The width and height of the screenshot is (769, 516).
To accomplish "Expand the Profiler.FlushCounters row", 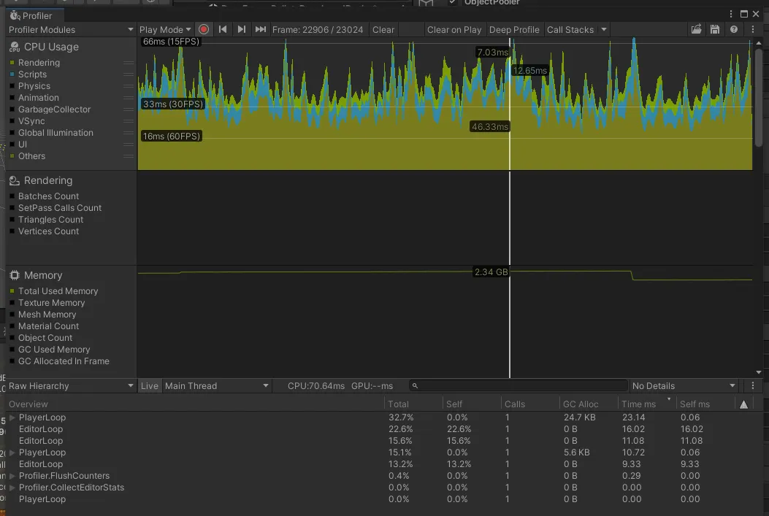I will [12, 476].
